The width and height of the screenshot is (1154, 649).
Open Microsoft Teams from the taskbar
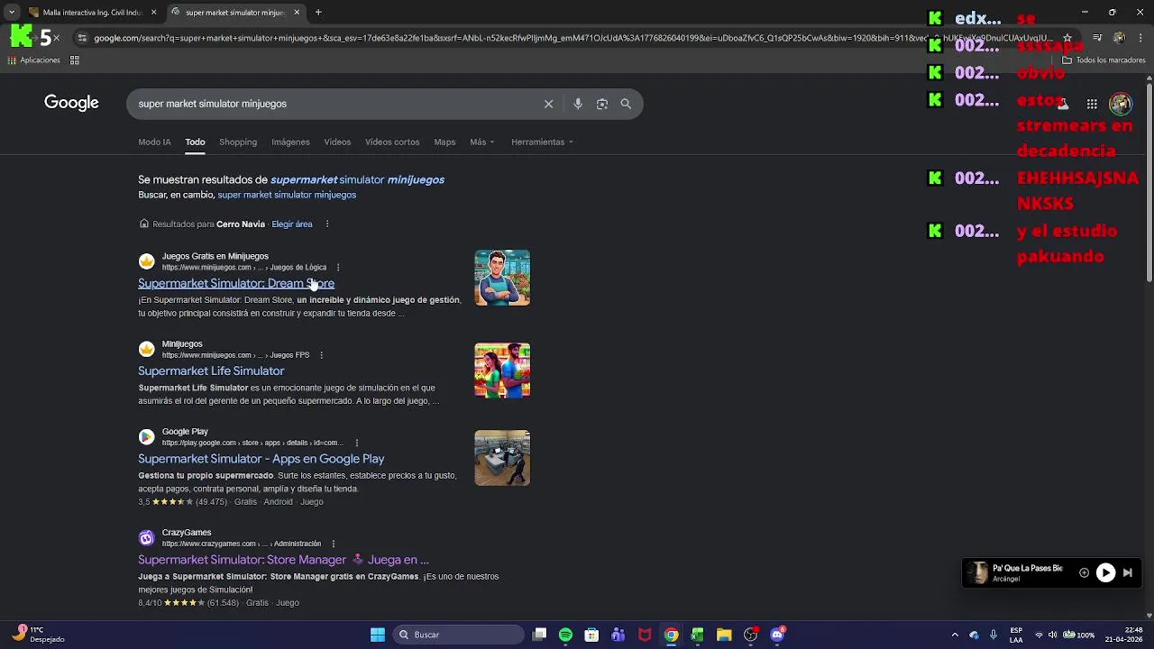618,635
